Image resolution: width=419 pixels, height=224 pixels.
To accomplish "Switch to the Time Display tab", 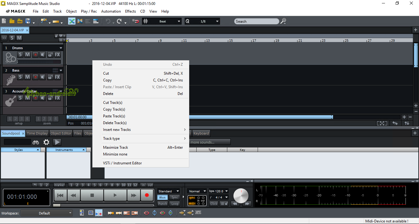I will pyautogui.click(x=37, y=133).
